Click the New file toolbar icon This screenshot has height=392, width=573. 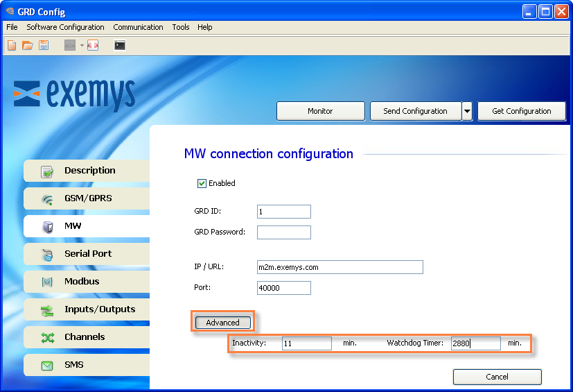(12, 45)
